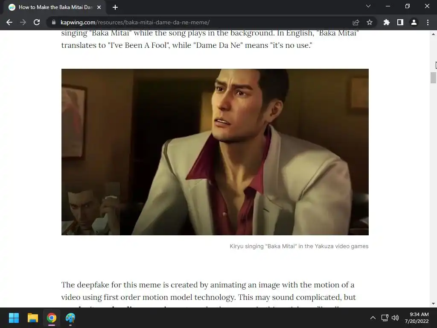The image size is (437, 328).
Task: Open the clock showing 9:34 AM
Action: pyautogui.click(x=417, y=318)
